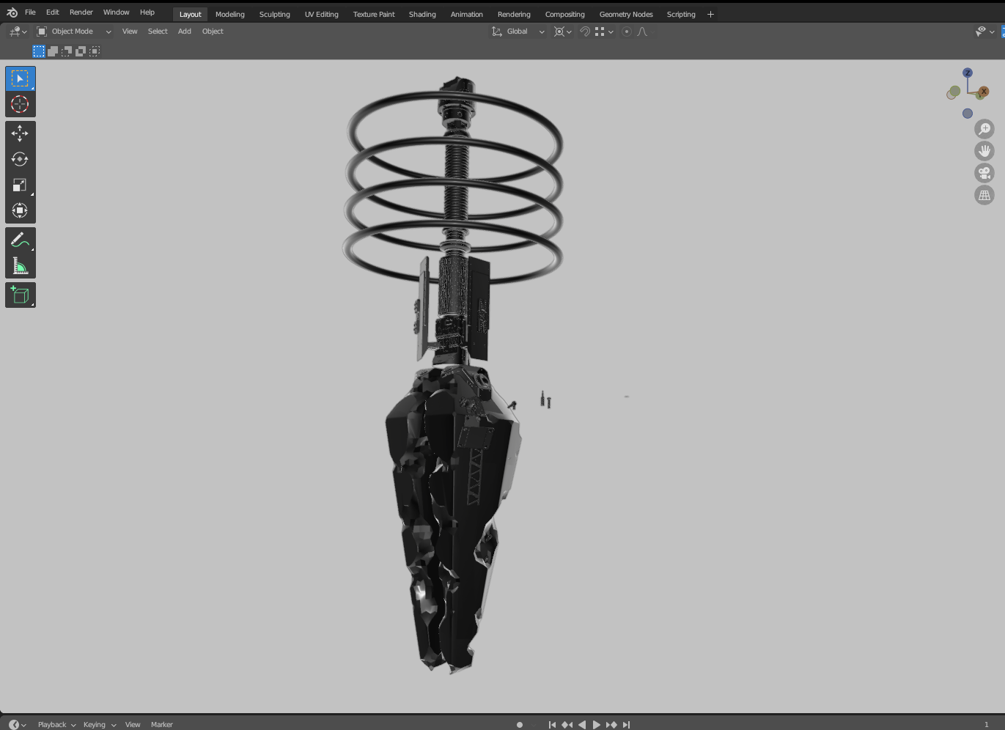Toggle auto keying record dot
Screen dimensions: 1005x730
(x=520, y=725)
